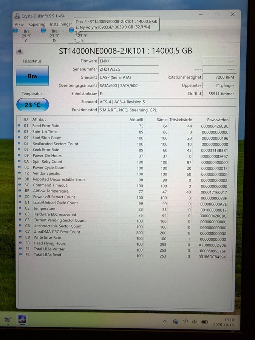The height and width of the screenshot is (340, 255).
Task: Click the Rotationshastighet value 7200 RPM
Action: 219,77
